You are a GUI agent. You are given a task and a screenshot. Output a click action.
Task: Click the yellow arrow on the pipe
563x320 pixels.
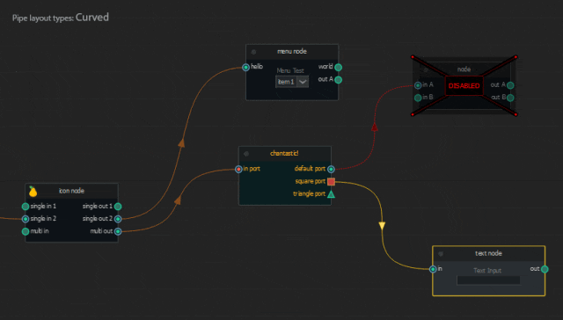tap(382, 226)
